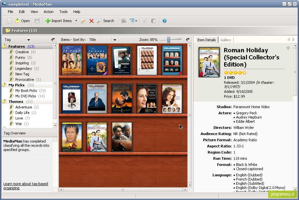
Task: Click the red X delete icon
Action: [91, 21]
